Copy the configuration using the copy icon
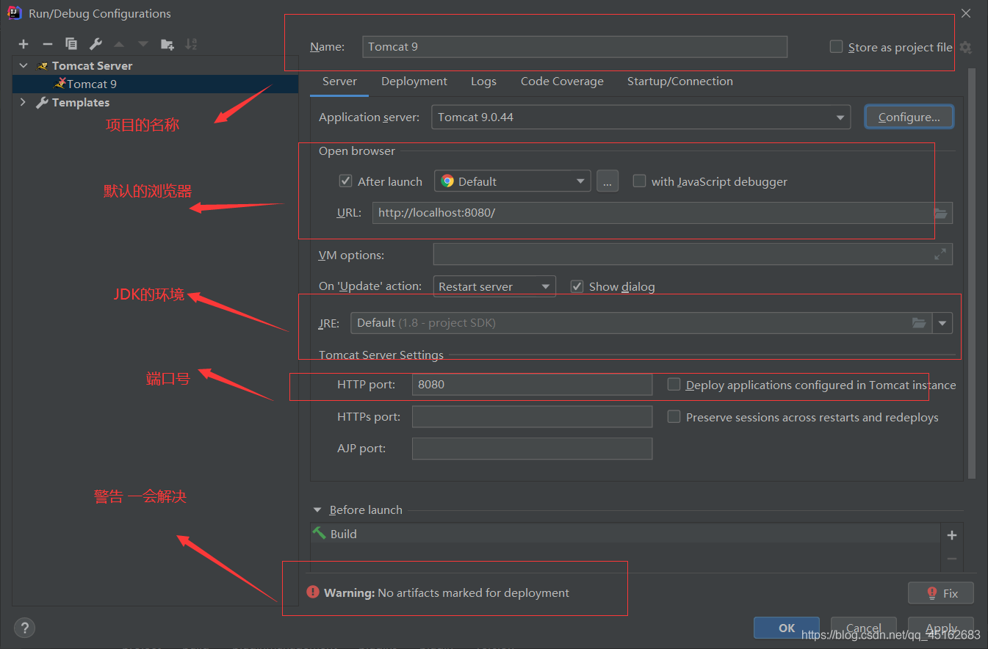This screenshot has width=988, height=649. pos(71,44)
